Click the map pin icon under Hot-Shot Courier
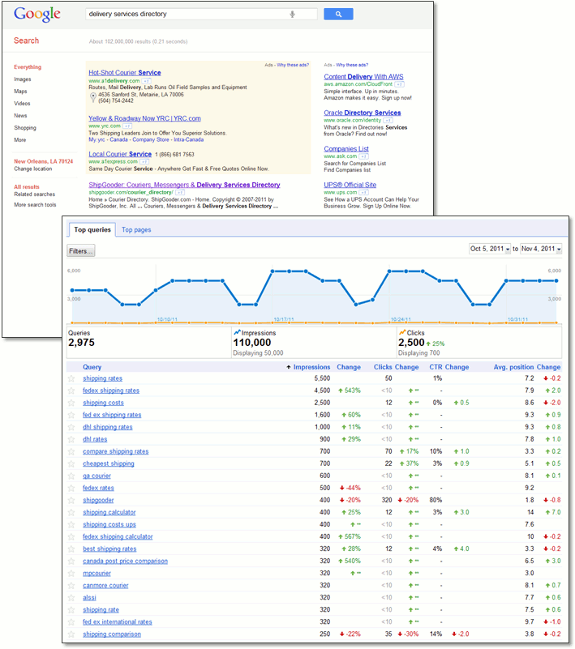 click(x=93, y=97)
